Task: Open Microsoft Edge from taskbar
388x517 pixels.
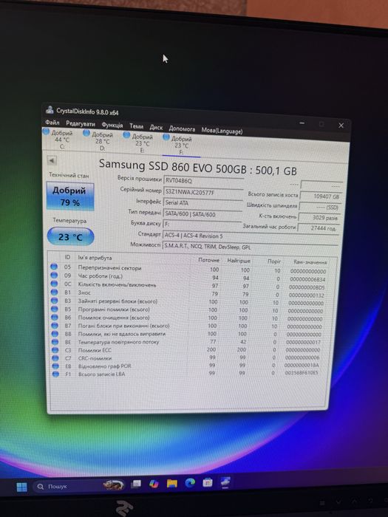Action: (190, 483)
